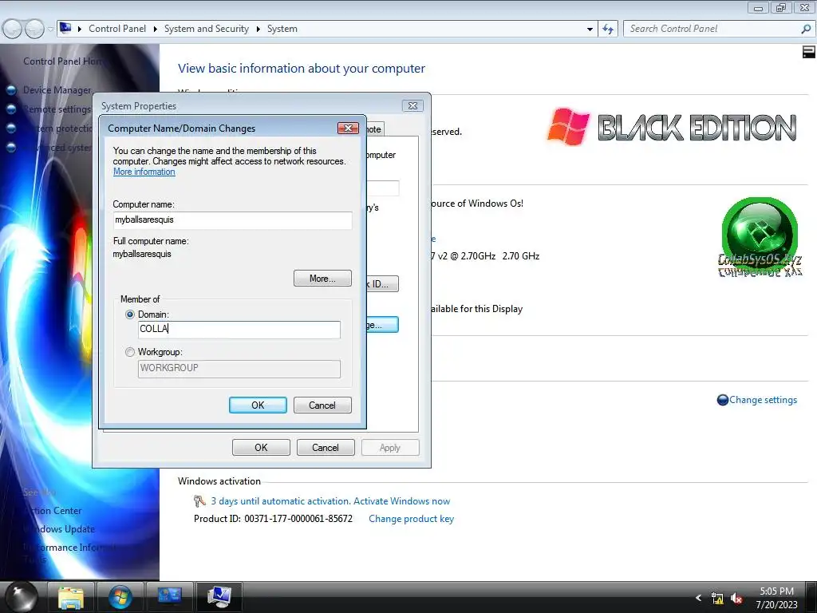Click the Windows flag taskbar icon
This screenshot has height=613, width=817.
pyautogui.click(x=120, y=597)
